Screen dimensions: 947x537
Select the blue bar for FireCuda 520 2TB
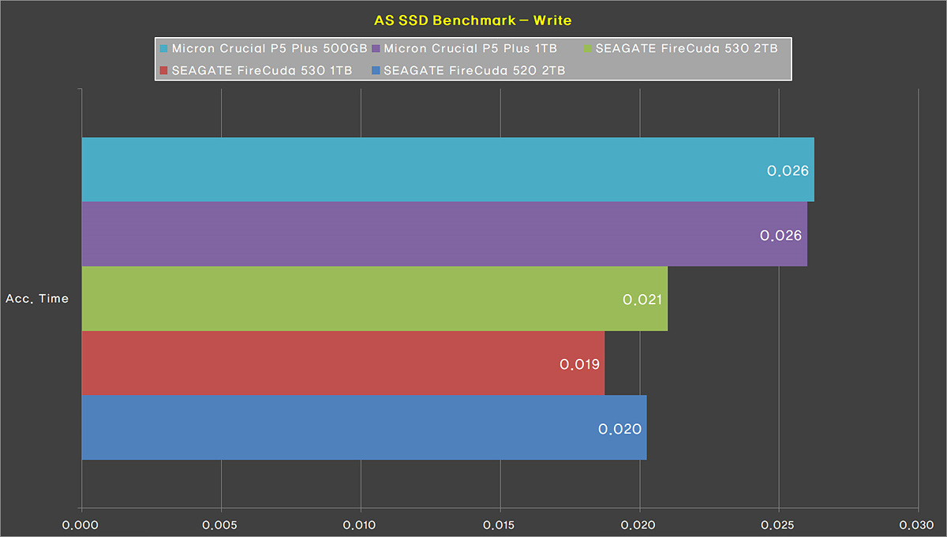coord(364,427)
